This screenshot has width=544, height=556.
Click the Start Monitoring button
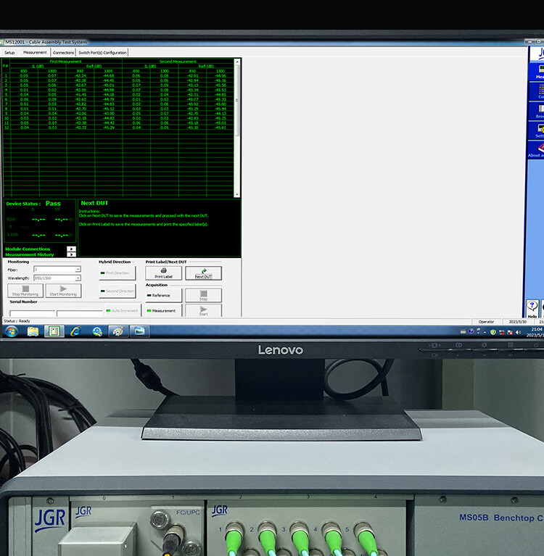[x=62, y=291]
